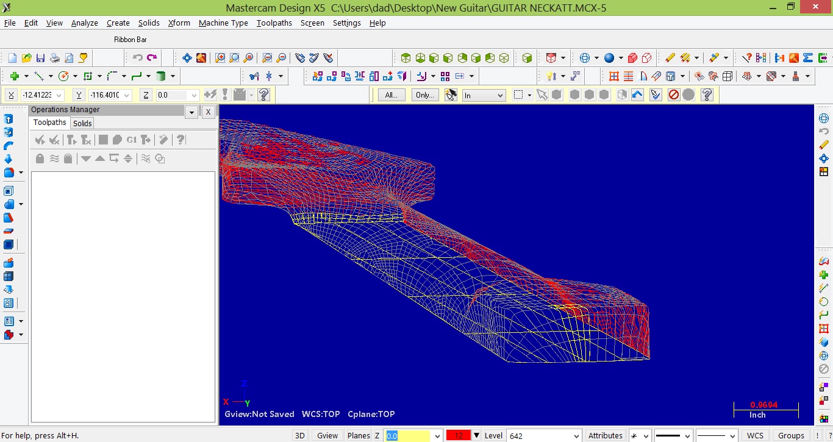Open a file with the folder icon
This screenshot has width=833, height=442.
pos(26,58)
